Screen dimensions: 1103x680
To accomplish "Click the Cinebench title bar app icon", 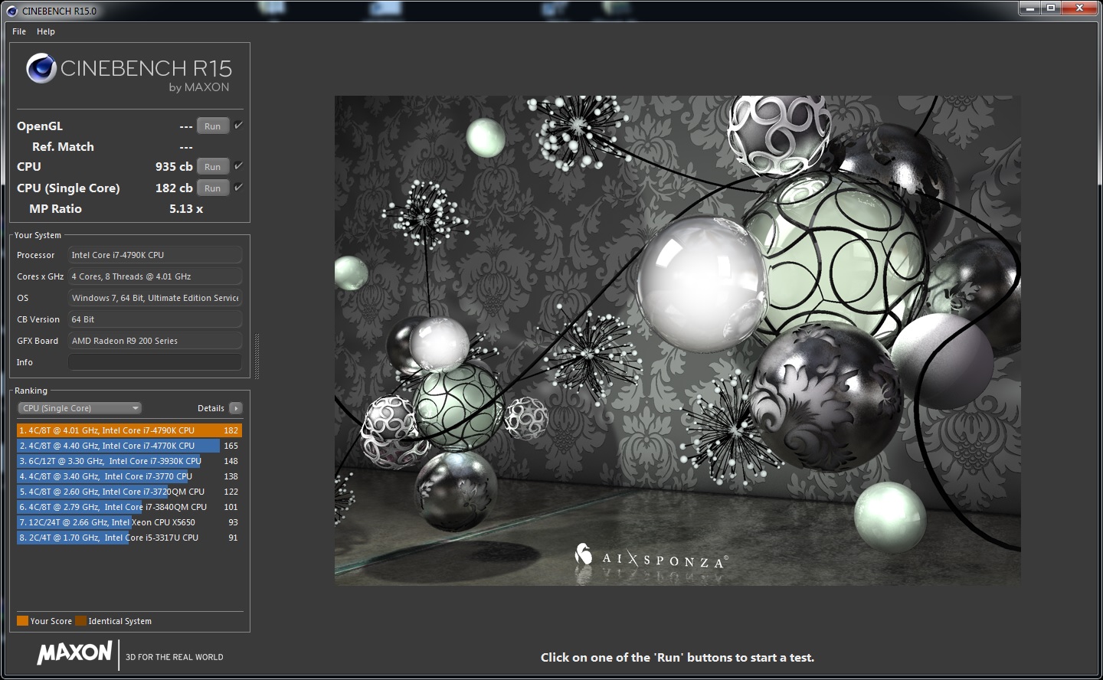I will [11, 11].
